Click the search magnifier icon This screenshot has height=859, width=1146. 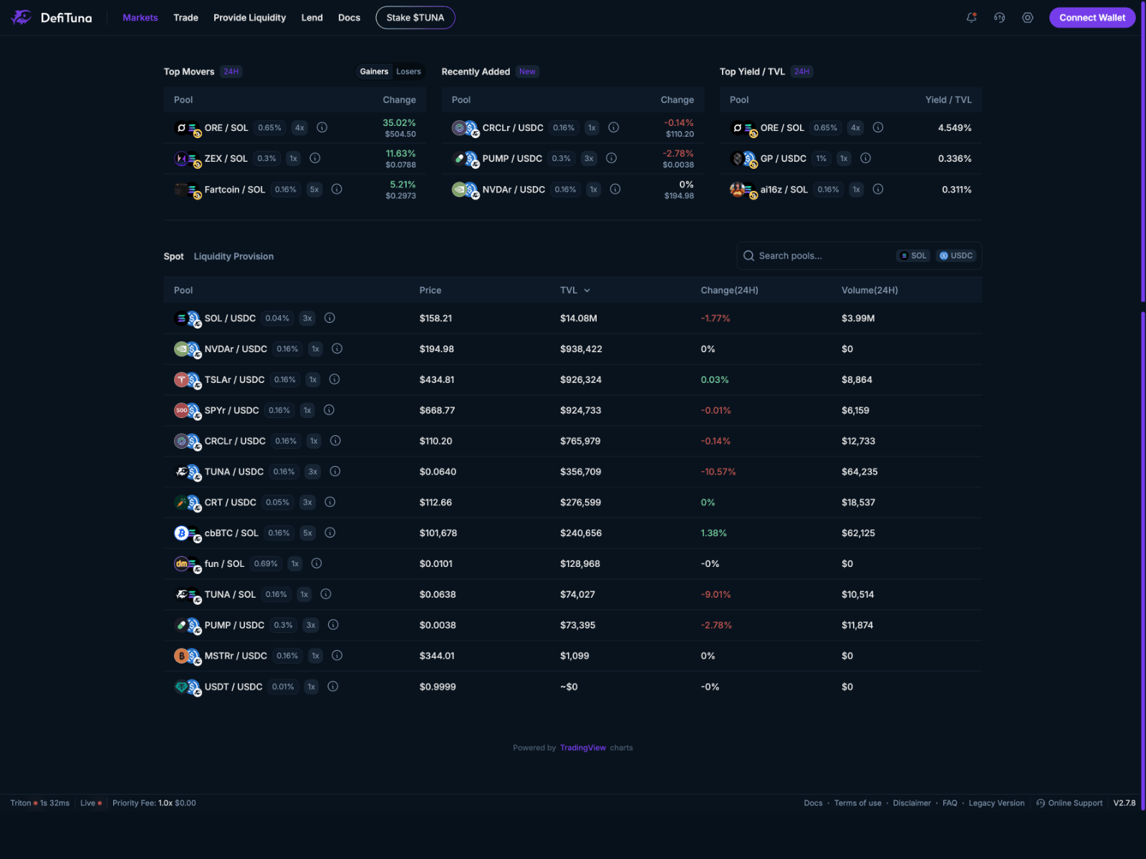748,256
